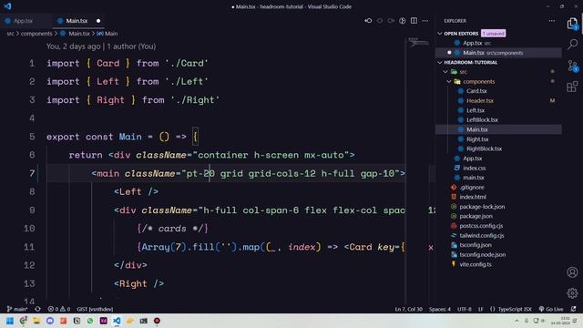Click the Synchronize Changes icon in status bar
The width and height of the screenshot is (583, 328).
[37, 309]
